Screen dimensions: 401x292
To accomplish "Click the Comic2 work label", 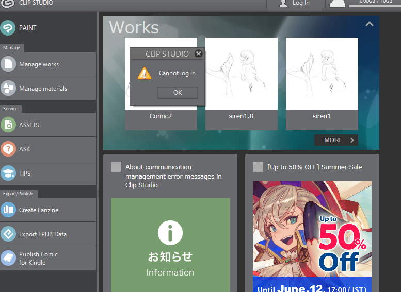I will pos(161,116).
